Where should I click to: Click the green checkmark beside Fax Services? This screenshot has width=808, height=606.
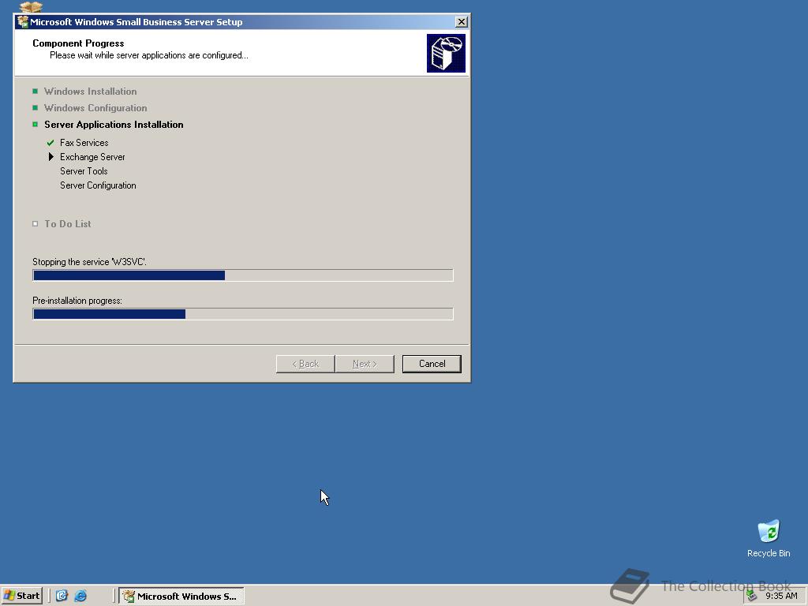pyautogui.click(x=50, y=143)
